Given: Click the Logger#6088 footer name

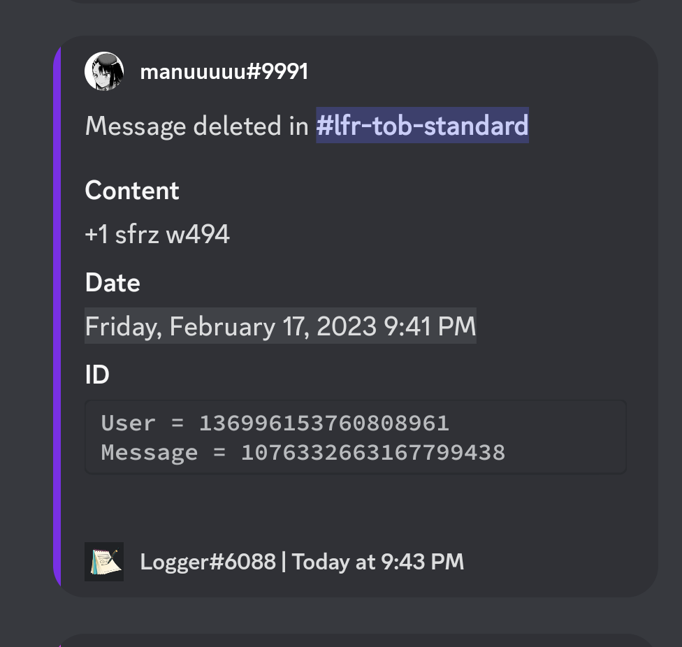Looking at the screenshot, I should pyautogui.click(x=208, y=562).
